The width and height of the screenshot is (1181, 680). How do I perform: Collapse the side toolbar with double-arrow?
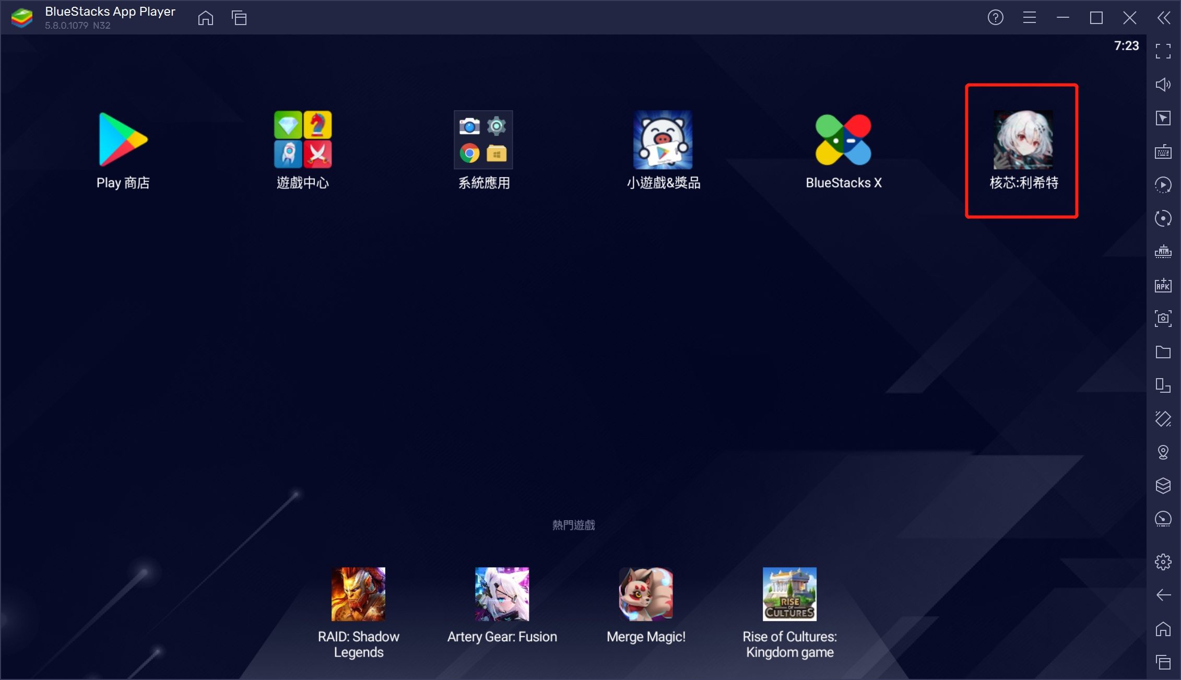point(1164,18)
